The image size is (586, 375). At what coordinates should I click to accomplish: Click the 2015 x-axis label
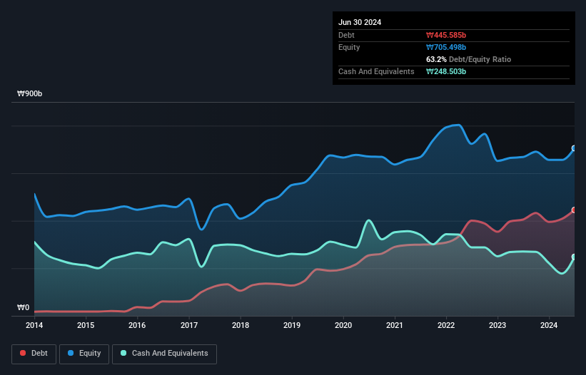86,325
